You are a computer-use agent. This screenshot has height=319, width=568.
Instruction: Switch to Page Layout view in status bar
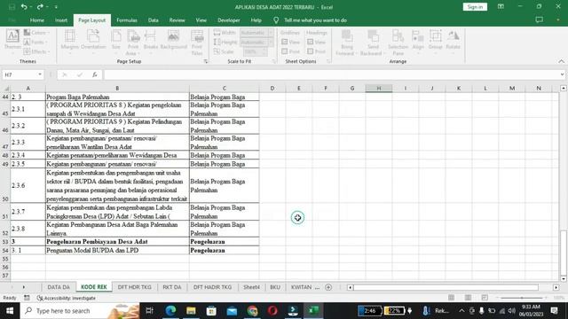pos(468,298)
